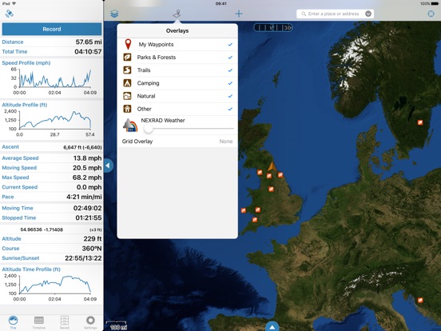The height and width of the screenshot is (331, 441).
Task: Focus the place or address search field
Action: coord(332,14)
